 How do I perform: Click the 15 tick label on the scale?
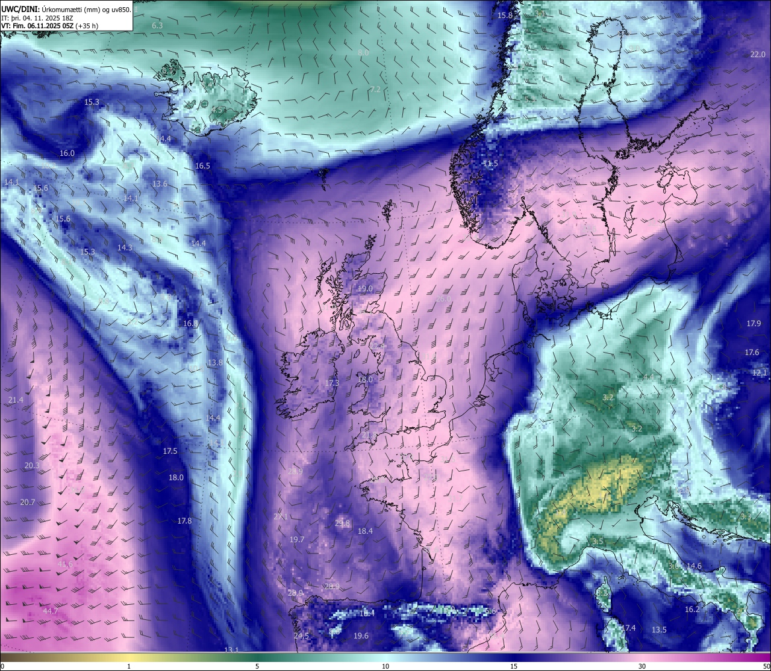pos(514,666)
